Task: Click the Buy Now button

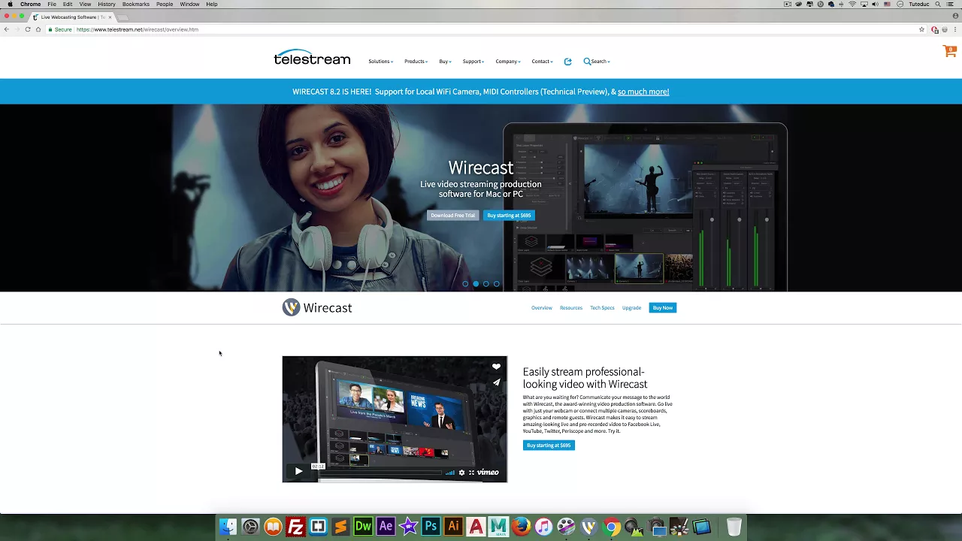Action: point(663,308)
